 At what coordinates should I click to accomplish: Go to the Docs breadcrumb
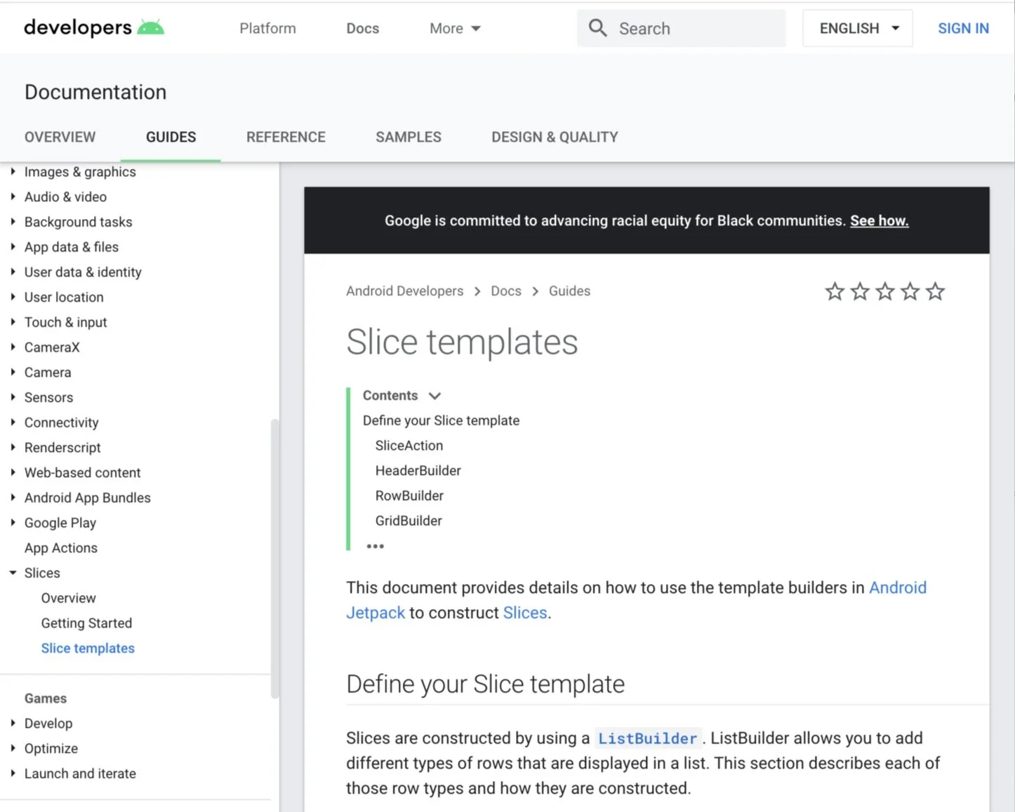tap(506, 291)
